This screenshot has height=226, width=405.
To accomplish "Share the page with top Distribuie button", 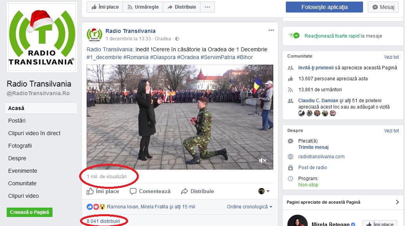I will [182, 7].
